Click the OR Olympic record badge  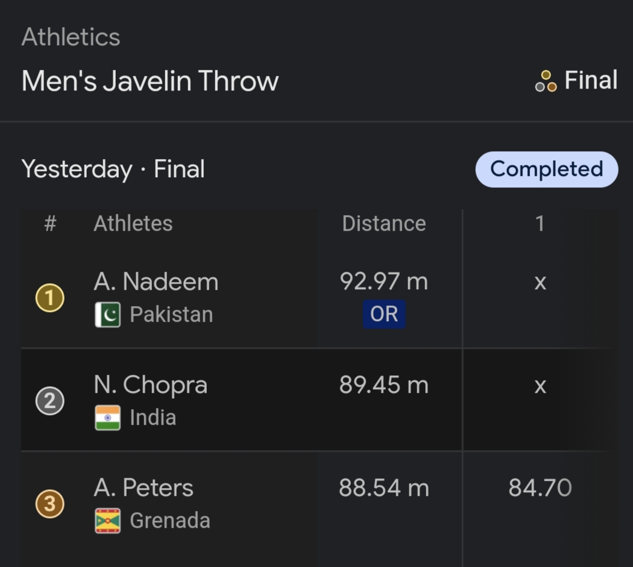click(384, 315)
